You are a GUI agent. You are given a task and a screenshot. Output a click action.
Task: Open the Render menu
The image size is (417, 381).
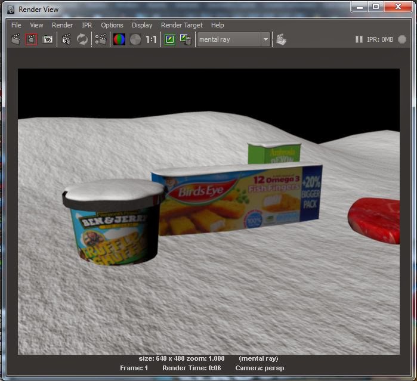point(62,25)
